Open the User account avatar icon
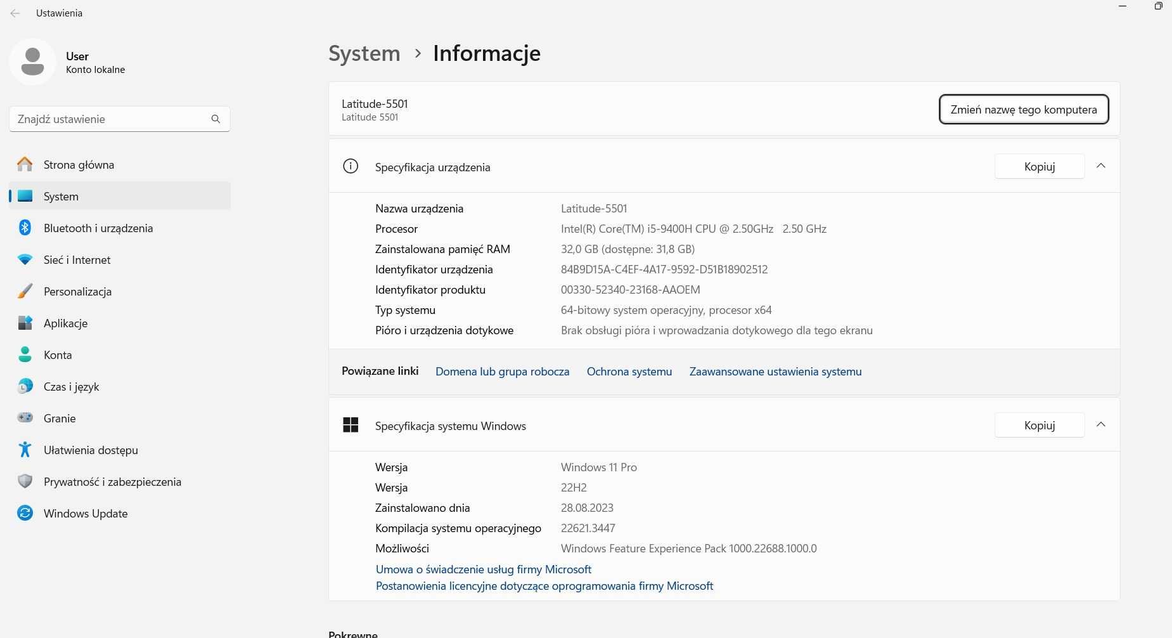This screenshot has height=638, width=1172. [32, 62]
